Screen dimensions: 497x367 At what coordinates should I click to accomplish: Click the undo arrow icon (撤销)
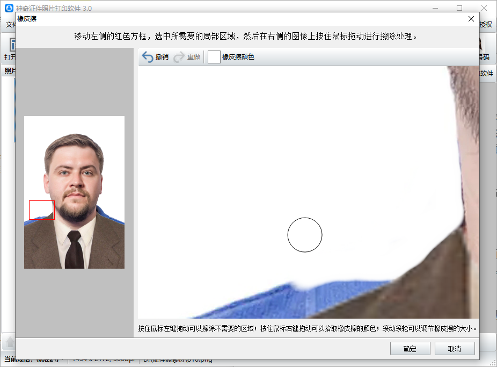[148, 57]
